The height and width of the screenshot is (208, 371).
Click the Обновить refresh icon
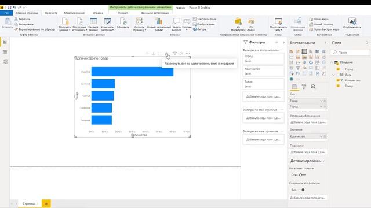[123, 21]
